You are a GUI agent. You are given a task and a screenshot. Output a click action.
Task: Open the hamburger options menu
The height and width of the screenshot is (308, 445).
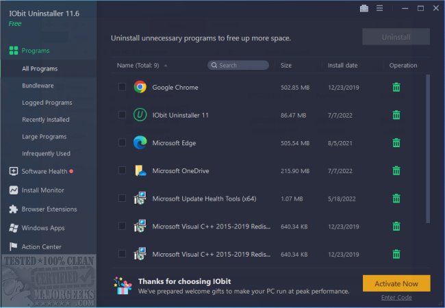coord(379,8)
